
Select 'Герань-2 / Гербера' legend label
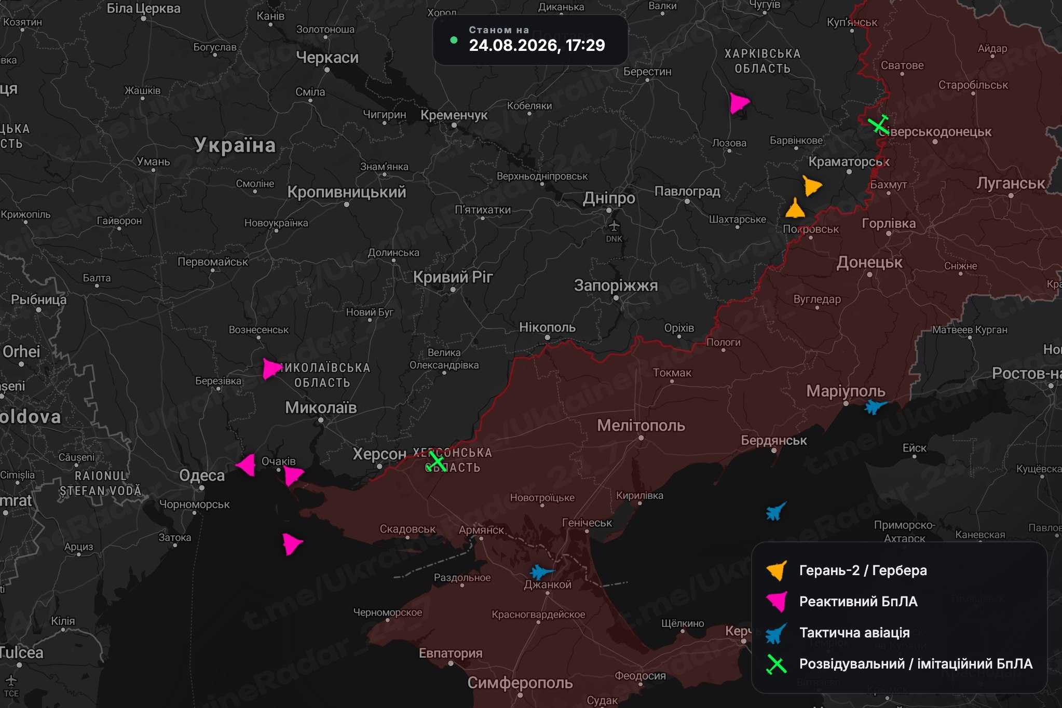863,570
